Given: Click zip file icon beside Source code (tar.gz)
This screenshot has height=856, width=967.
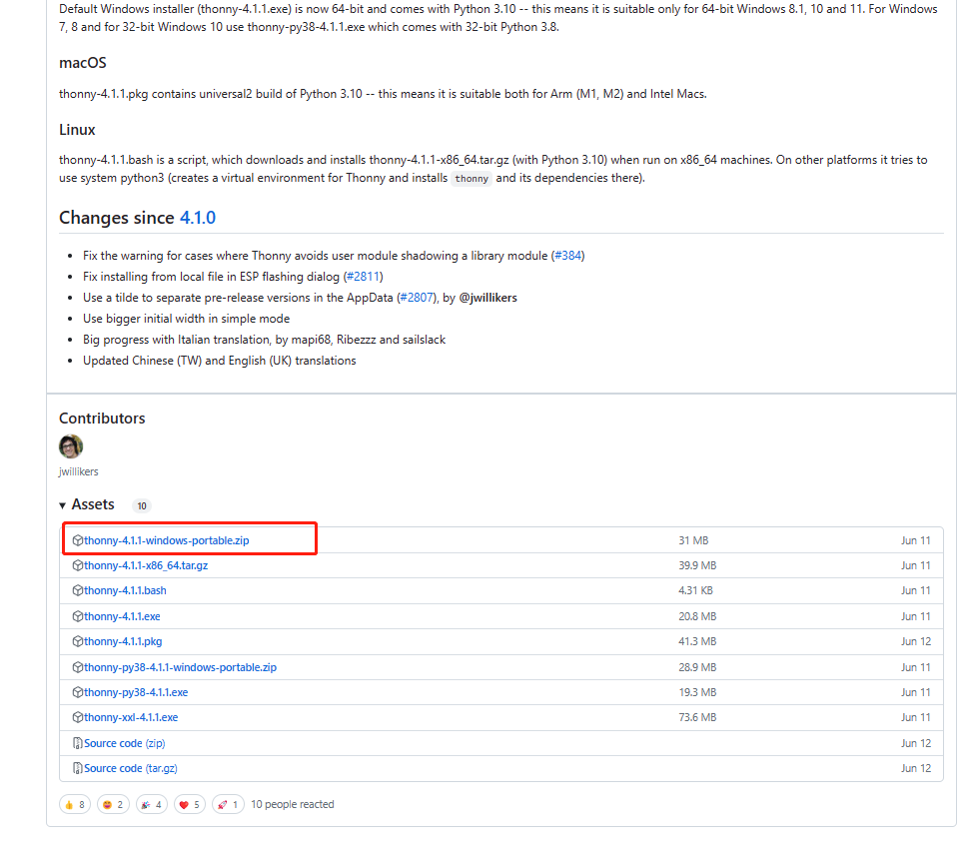Looking at the screenshot, I should [x=78, y=768].
